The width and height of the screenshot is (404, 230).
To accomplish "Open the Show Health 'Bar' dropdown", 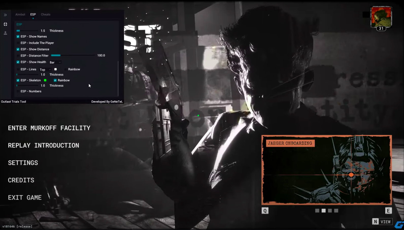I will point(55,62).
